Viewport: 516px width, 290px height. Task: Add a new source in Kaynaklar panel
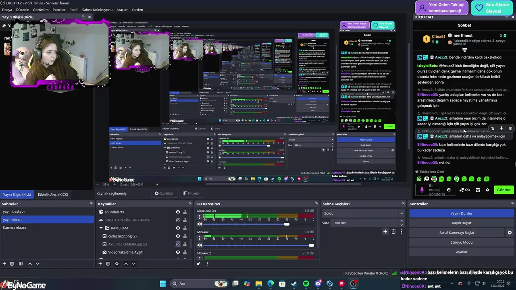click(100, 264)
